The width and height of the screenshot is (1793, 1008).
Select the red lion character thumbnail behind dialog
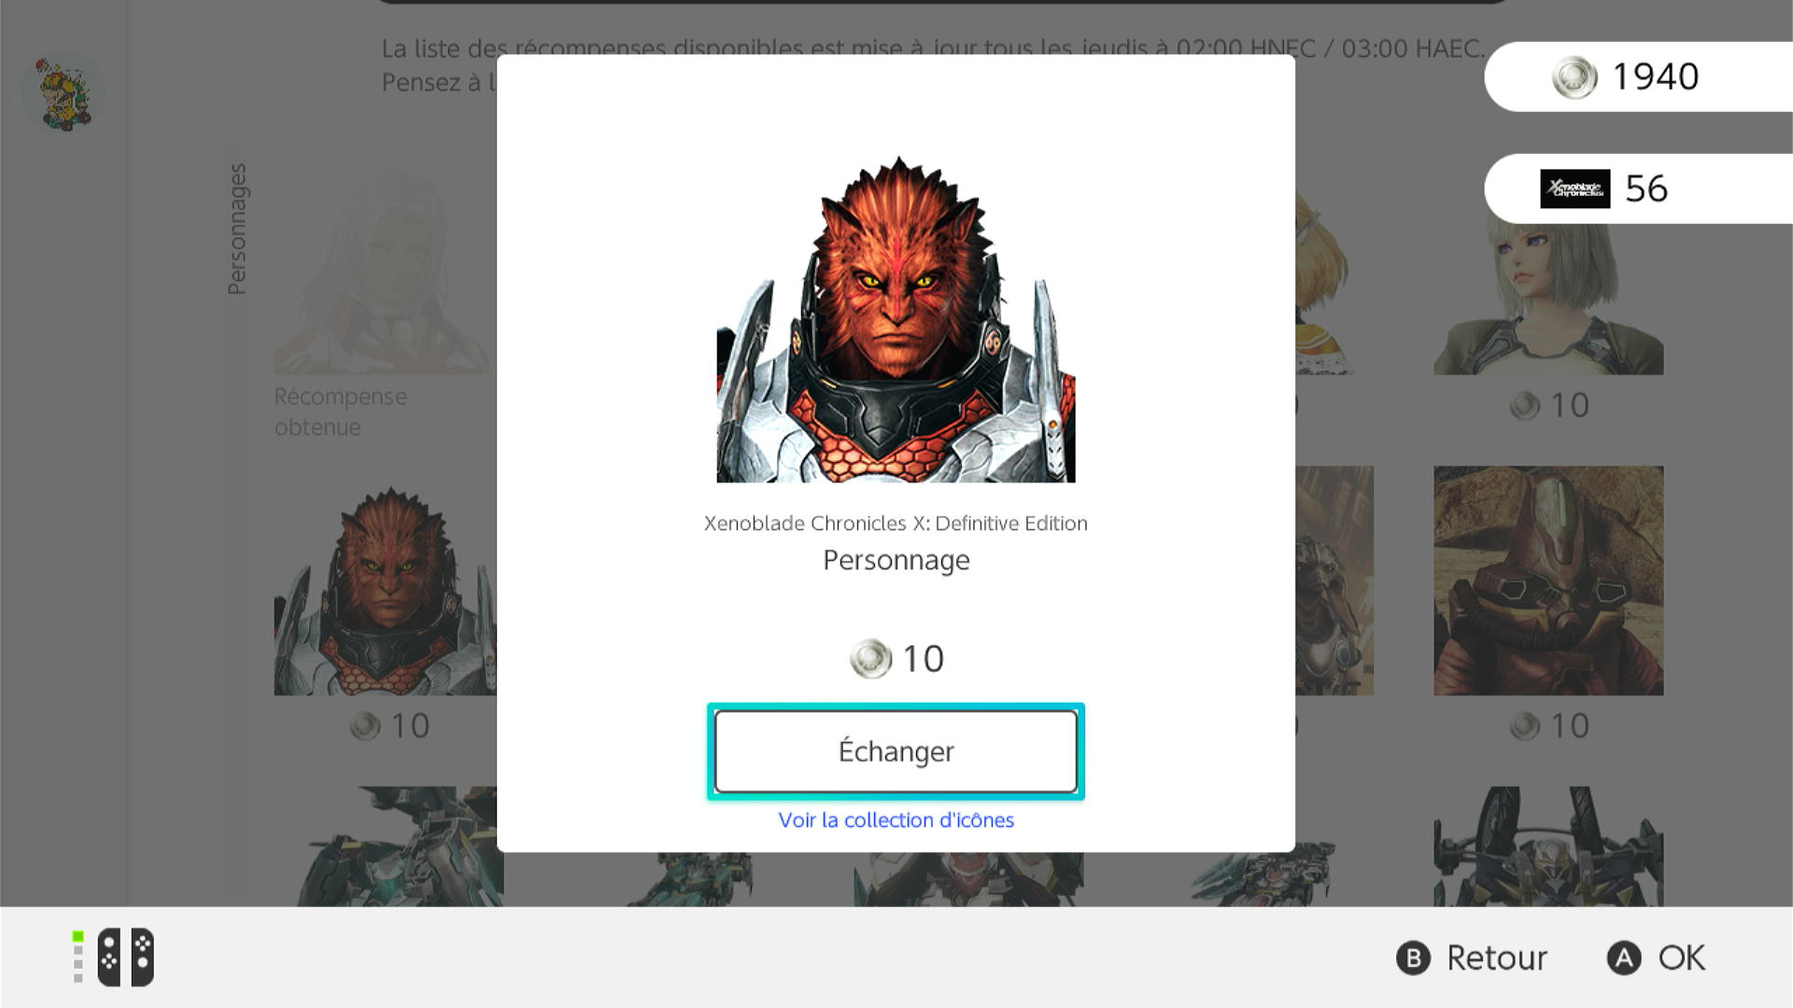tap(385, 590)
